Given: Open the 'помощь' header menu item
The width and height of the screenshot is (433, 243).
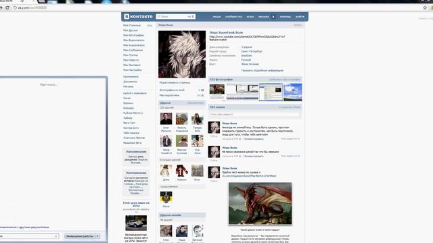Looking at the screenshot, I should coord(286,16).
